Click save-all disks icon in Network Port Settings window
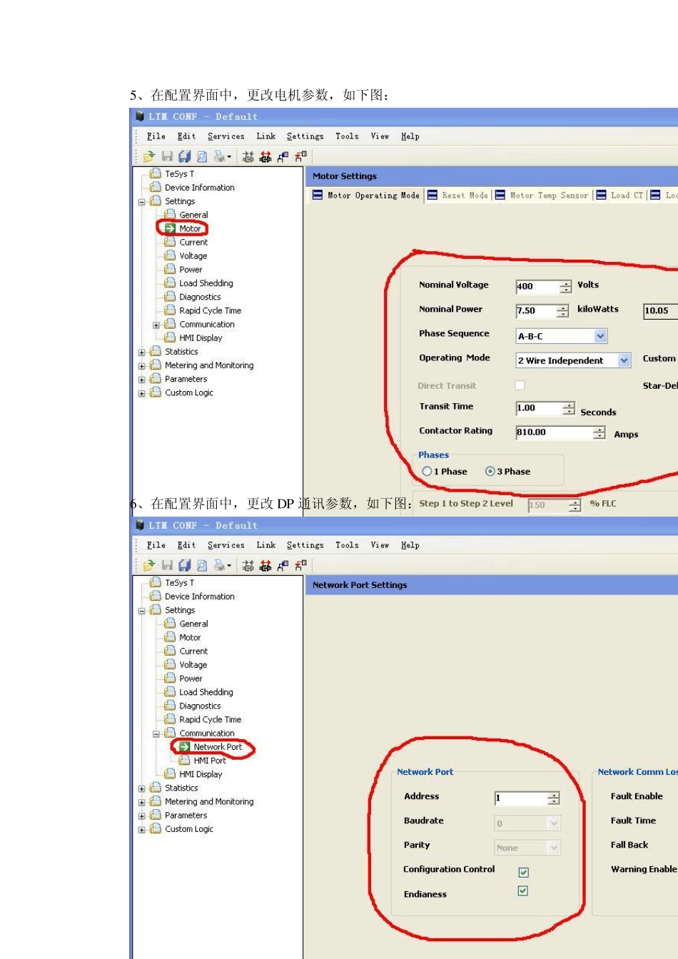The image size is (678, 959). pyautogui.click(x=184, y=566)
